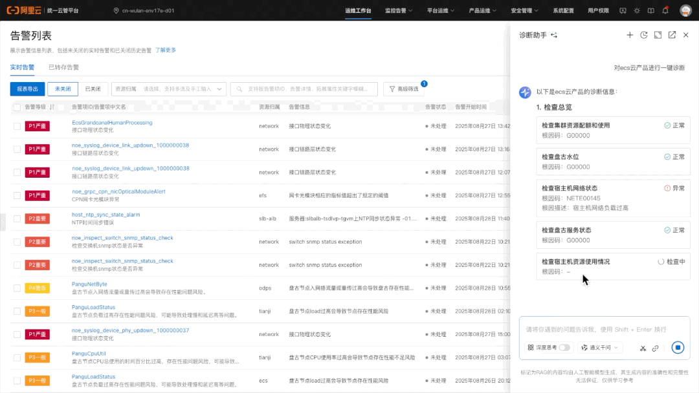Click the user avatar icon
The height and width of the screenshot is (393, 699).
pos(685,11)
